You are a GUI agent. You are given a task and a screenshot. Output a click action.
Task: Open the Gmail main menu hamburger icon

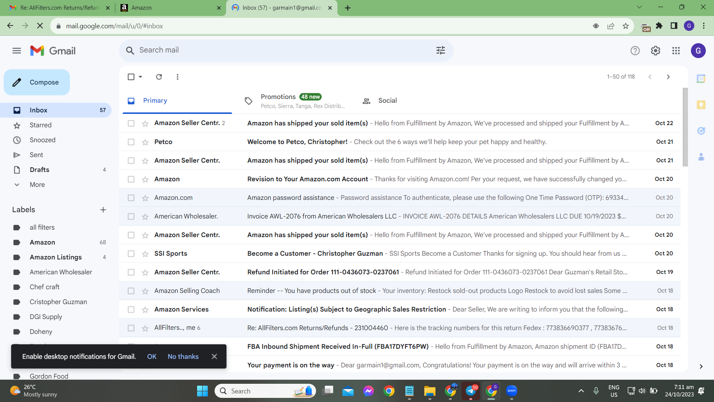pyautogui.click(x=17, y=51)
